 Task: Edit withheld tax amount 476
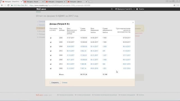pos(104,51)
